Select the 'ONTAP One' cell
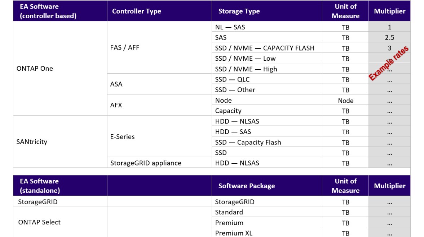Screen dimensions: 424x237 [35, 69]
